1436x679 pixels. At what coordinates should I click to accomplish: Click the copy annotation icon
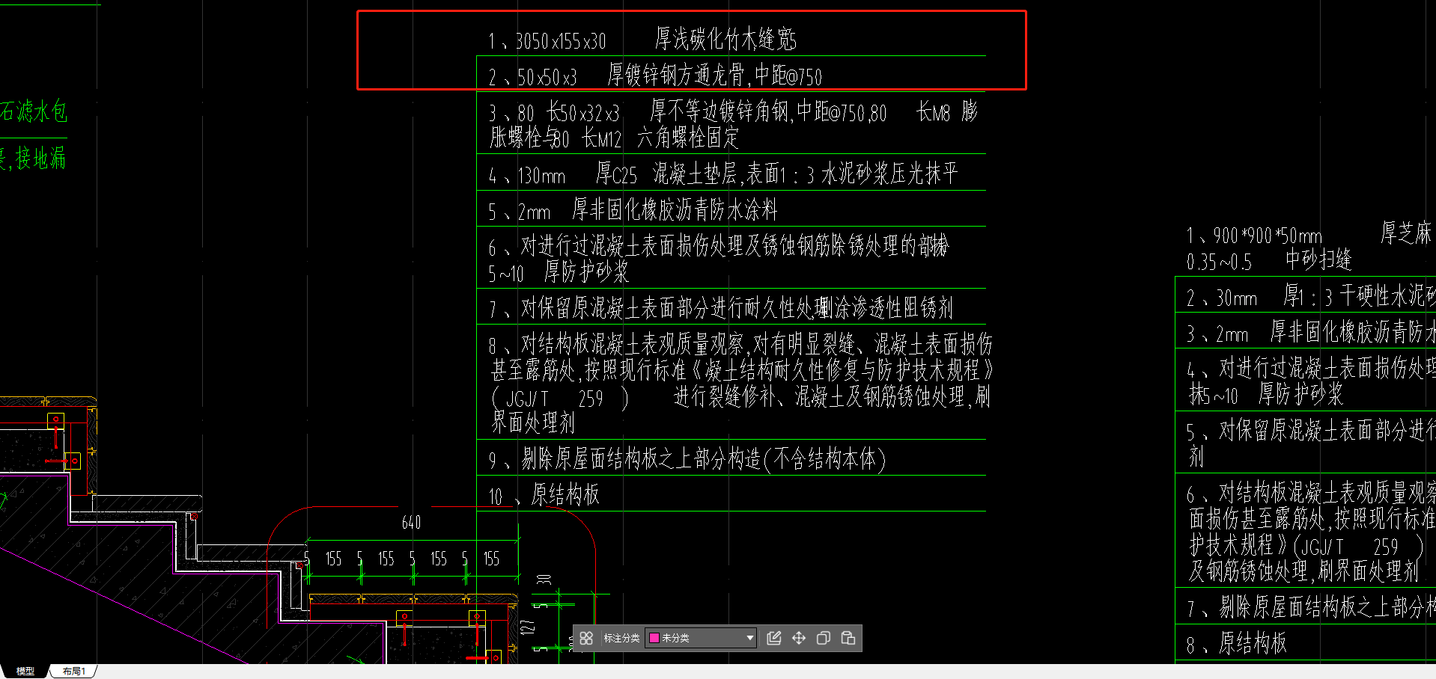point(824,638)
